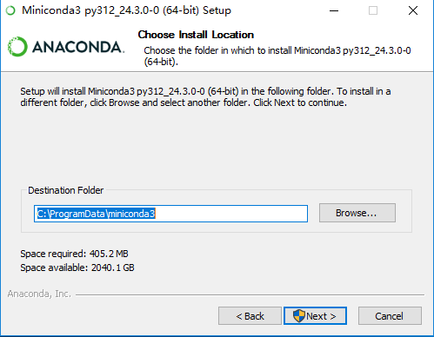Click the Miniconda3 Setup title bar text
Image resolution: width=434 pixels, height=337 pixels.
(126, 10)
